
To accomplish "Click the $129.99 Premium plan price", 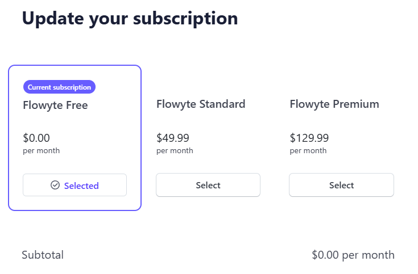I will (x=309, y=138).
